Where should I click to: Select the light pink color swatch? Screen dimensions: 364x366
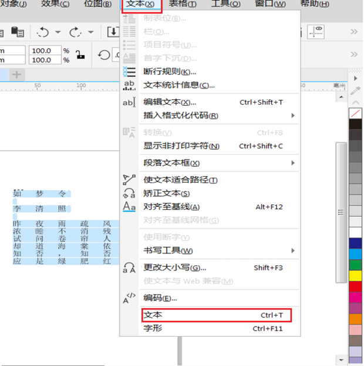(355, 330)
